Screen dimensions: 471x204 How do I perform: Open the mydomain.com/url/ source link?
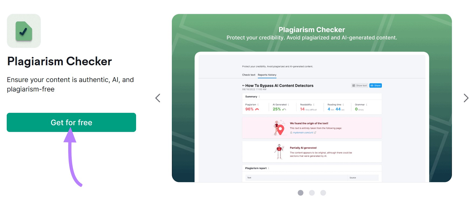click(303, 133)
